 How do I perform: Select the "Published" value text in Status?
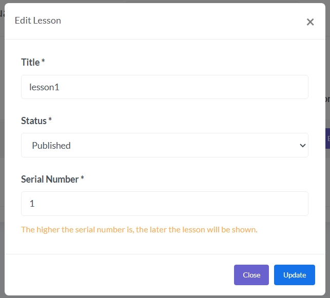click(51, 146)
